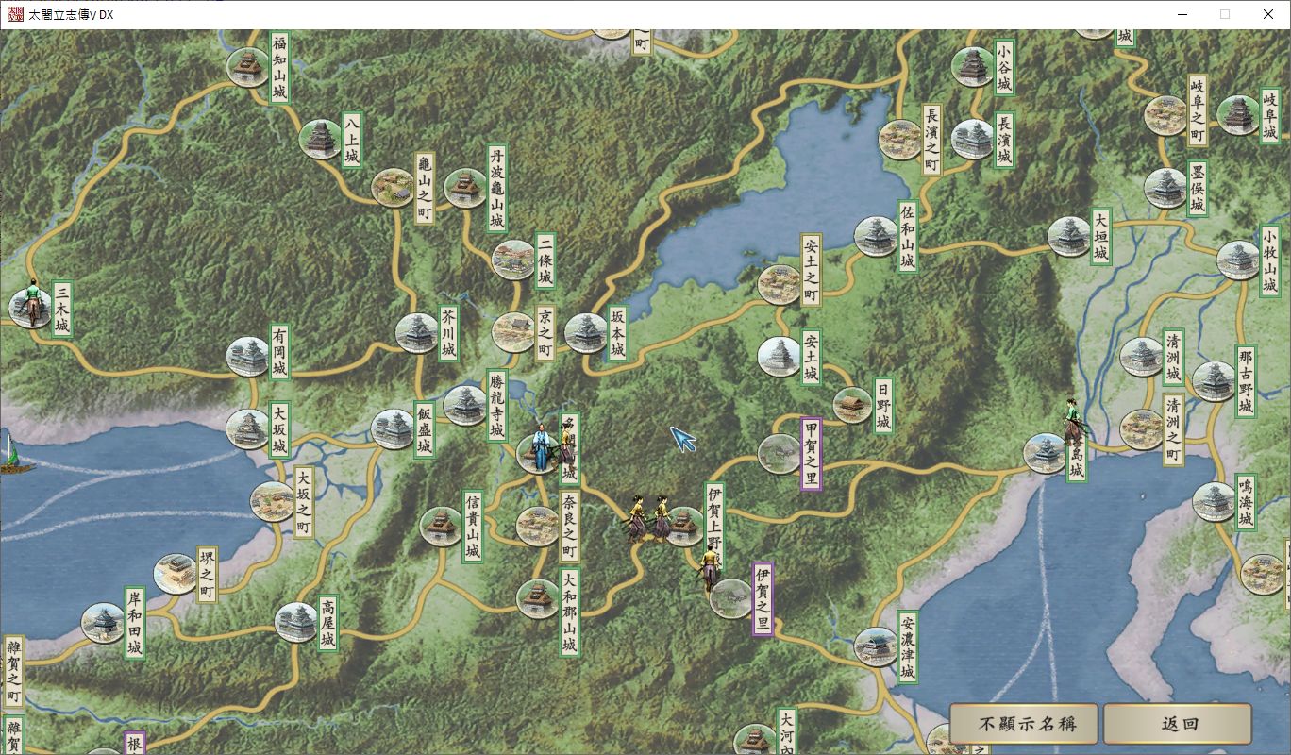The image size is (1291, 755).
Task: Click the 京之町 town icon
Action: click(x=513, y=332)
